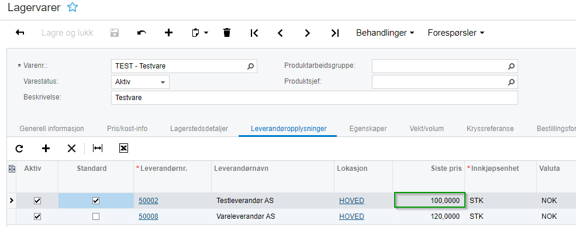Viewport: 576px width, 227px height.
Task: Delete row with grid X icon
Action: point(71,149)
